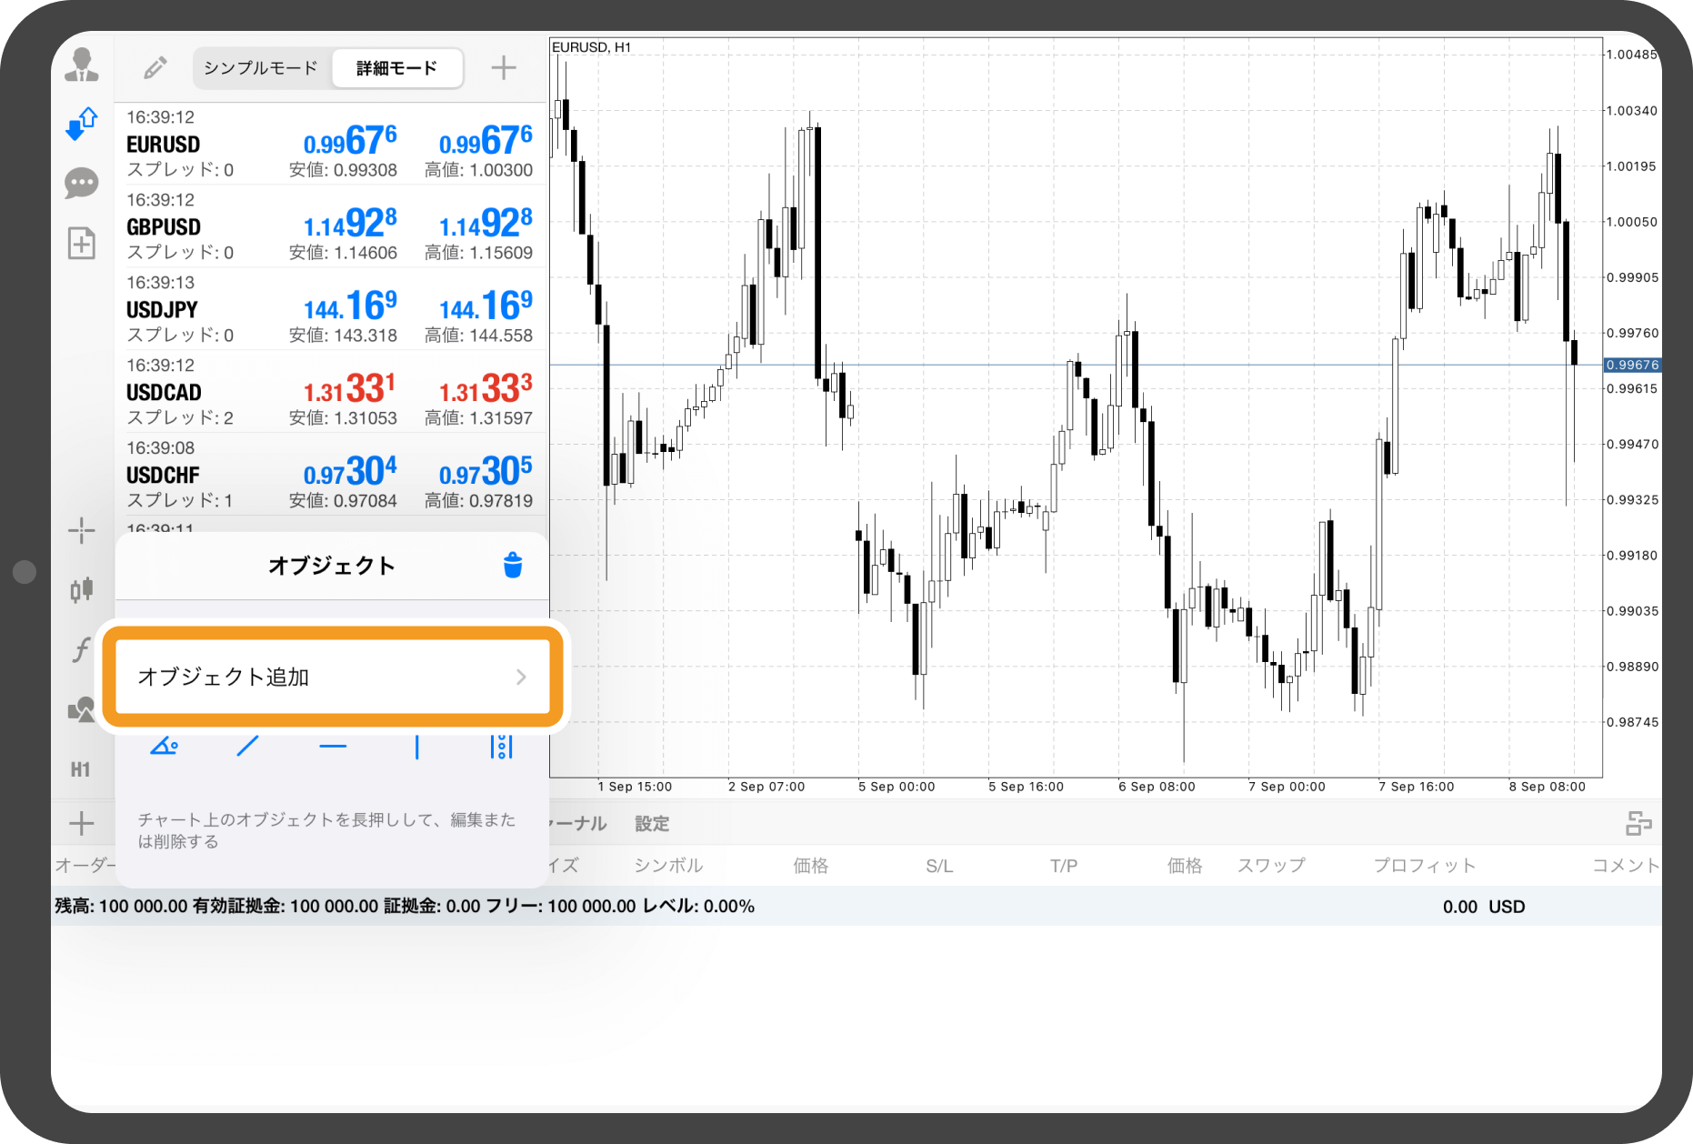Image resolution: width=1693 pixels, height=1144 pixels.
Task: Delete objects with the trash icon
Action: [x=513, y=565]
